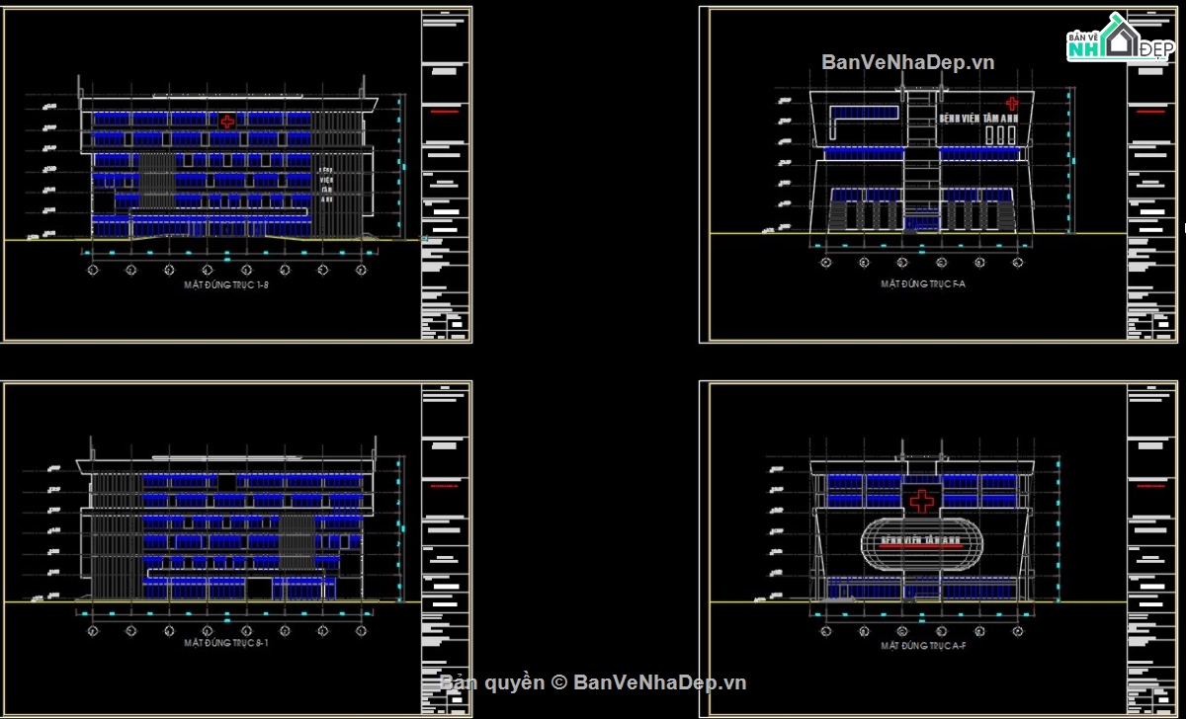Select the MẶT ĐỨNG TRỤC A-F title
The image size is (1186, 719).
click(922, 645)
